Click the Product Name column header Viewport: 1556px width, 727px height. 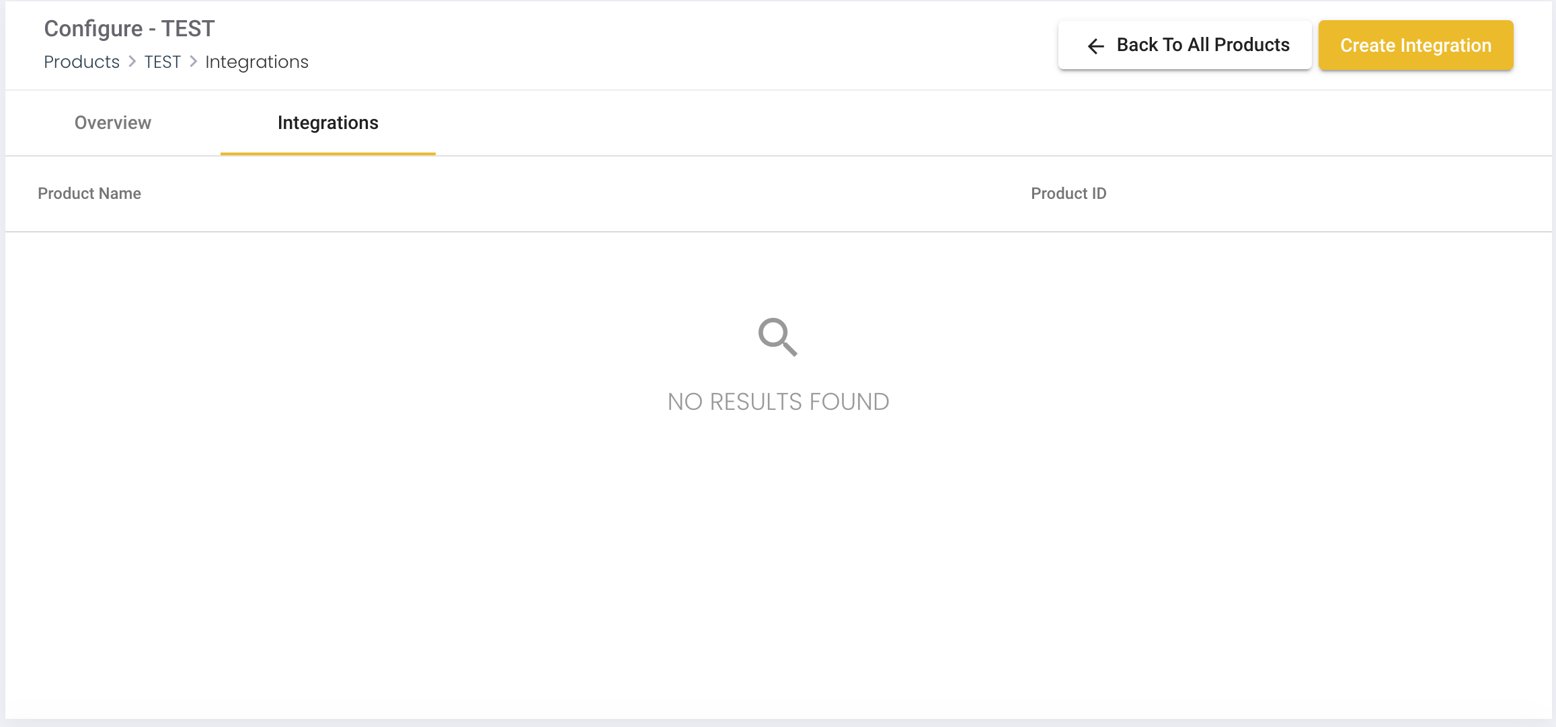[89, 194]
